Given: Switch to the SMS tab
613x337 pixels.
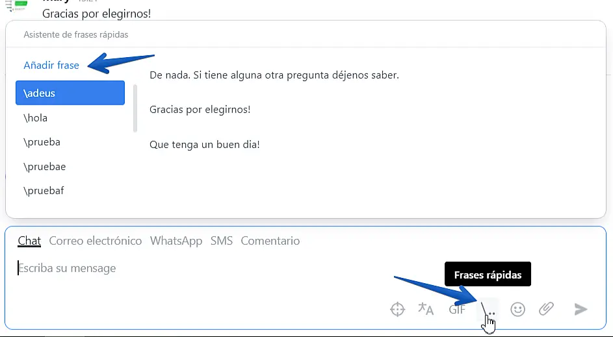Looking at the screenshot, I should (221, 240).
